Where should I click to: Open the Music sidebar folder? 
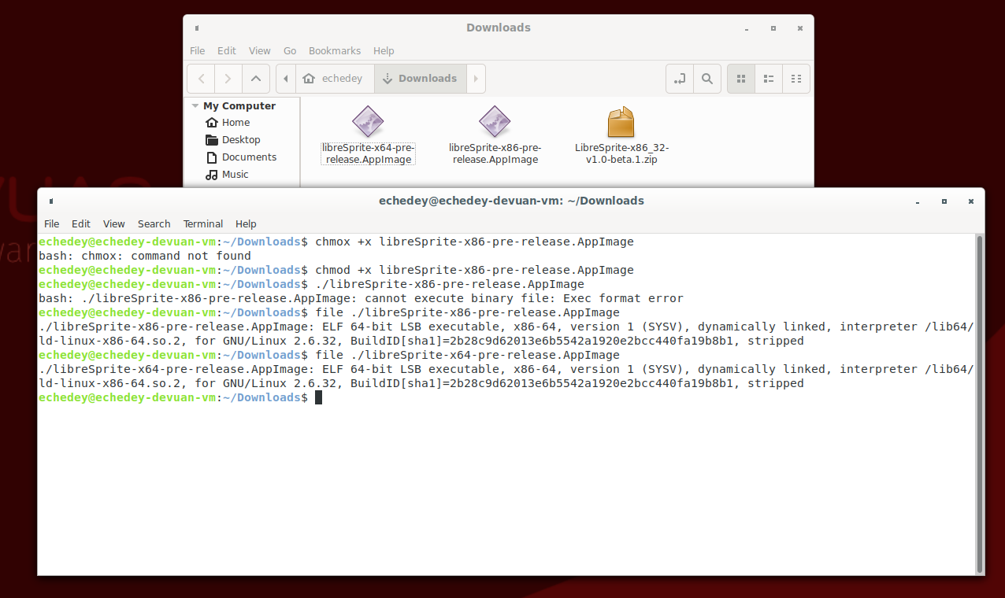pyautogui.click(x=235, y=174)
